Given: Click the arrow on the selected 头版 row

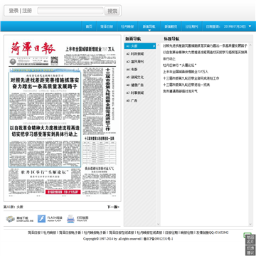Looking at the screenshot, I should (154, 46).
